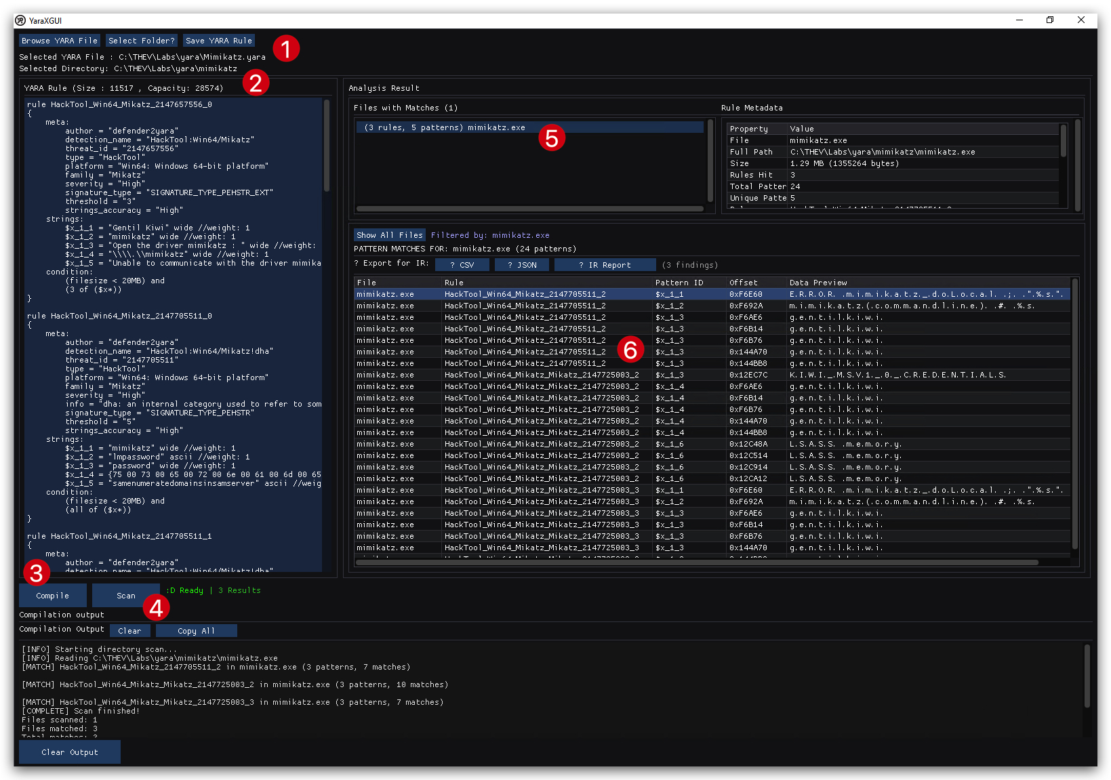Select the row with offset 0x12C514

pyautogui.click(x=712, y=455)
